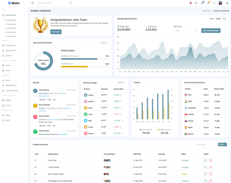231x183 pixels.
Task: Edit the Home Page project row
Action: pos(205,160)
